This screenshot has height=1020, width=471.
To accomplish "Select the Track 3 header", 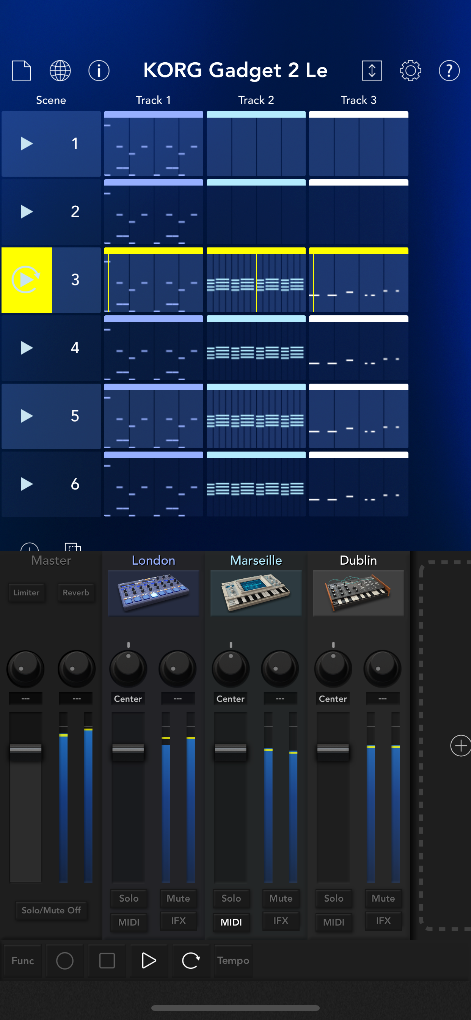I will click(359, 100).
